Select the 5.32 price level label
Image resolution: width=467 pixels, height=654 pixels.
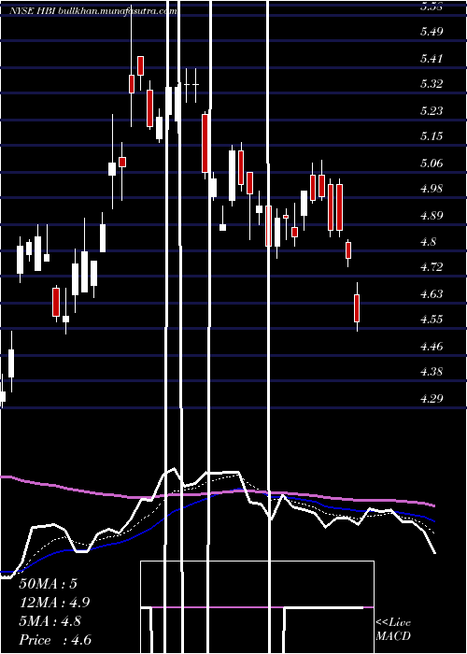432,84
